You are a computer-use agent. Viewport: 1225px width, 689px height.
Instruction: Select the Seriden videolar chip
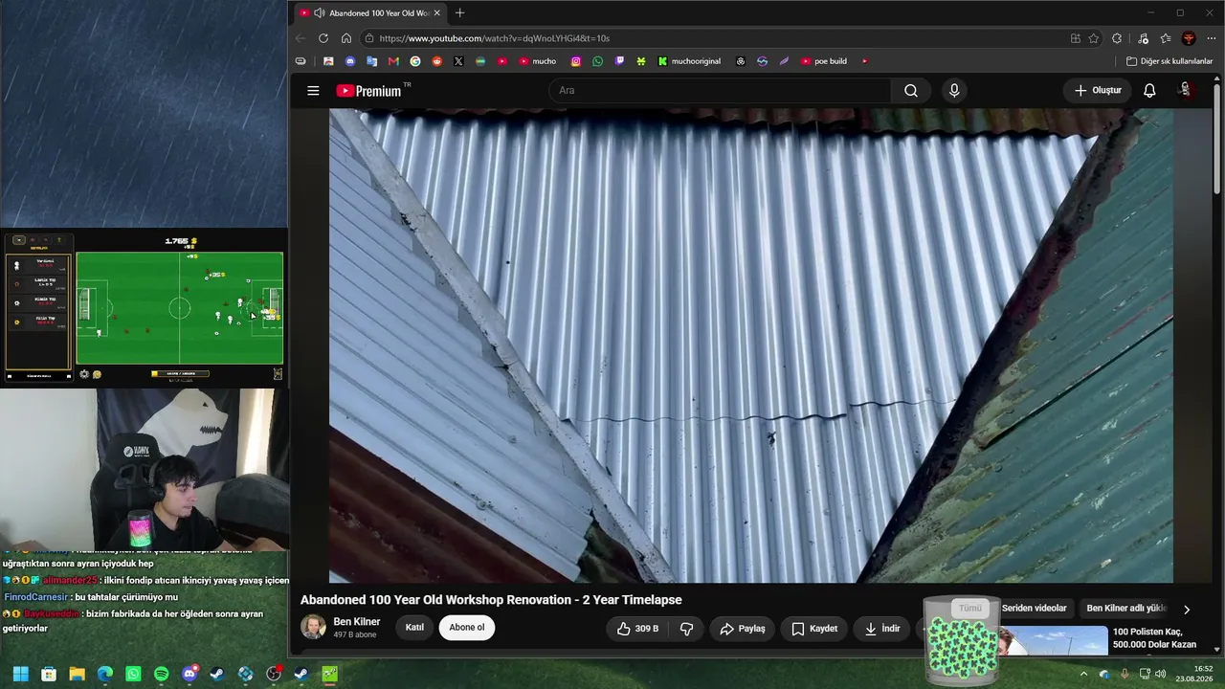[1034, 609]
